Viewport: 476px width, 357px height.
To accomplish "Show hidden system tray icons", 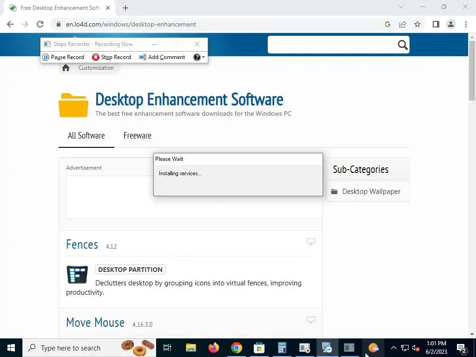I will (x=393, y=348).
